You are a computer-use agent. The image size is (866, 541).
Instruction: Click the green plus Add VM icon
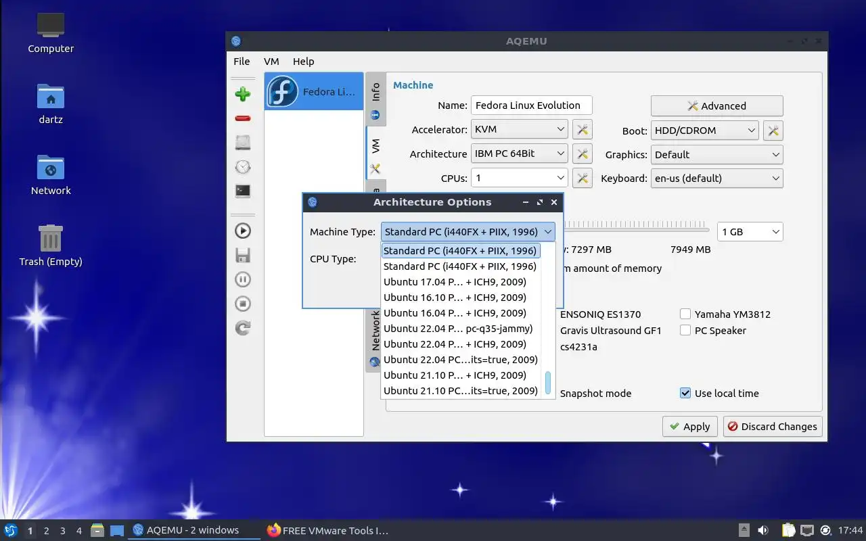pos(243,94)
